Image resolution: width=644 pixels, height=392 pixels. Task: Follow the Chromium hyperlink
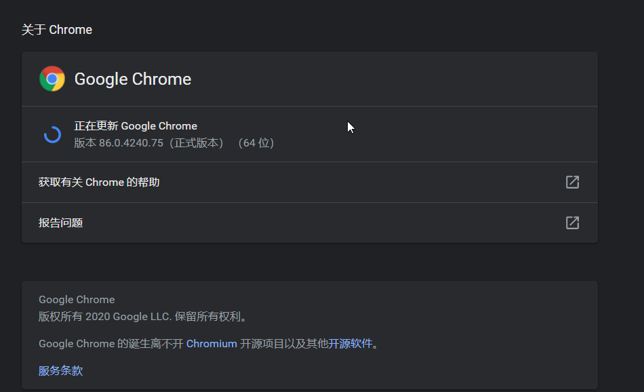pos(212,344)
